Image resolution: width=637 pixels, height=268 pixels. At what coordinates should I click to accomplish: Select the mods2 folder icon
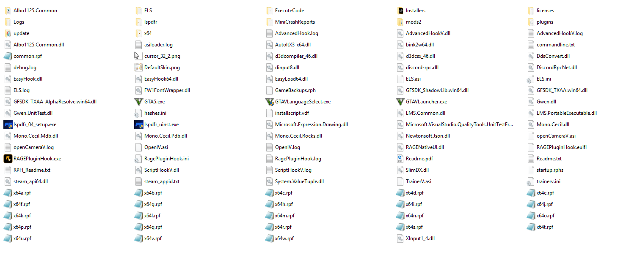pos(400,22)
